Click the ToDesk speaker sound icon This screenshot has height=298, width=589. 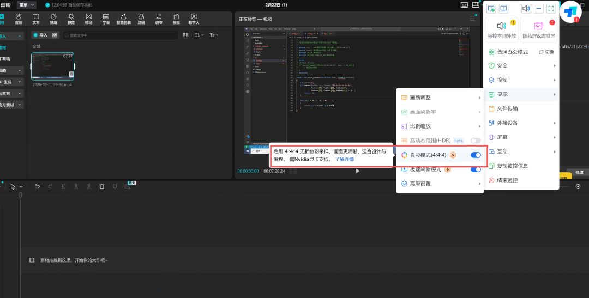click(510, 9)
